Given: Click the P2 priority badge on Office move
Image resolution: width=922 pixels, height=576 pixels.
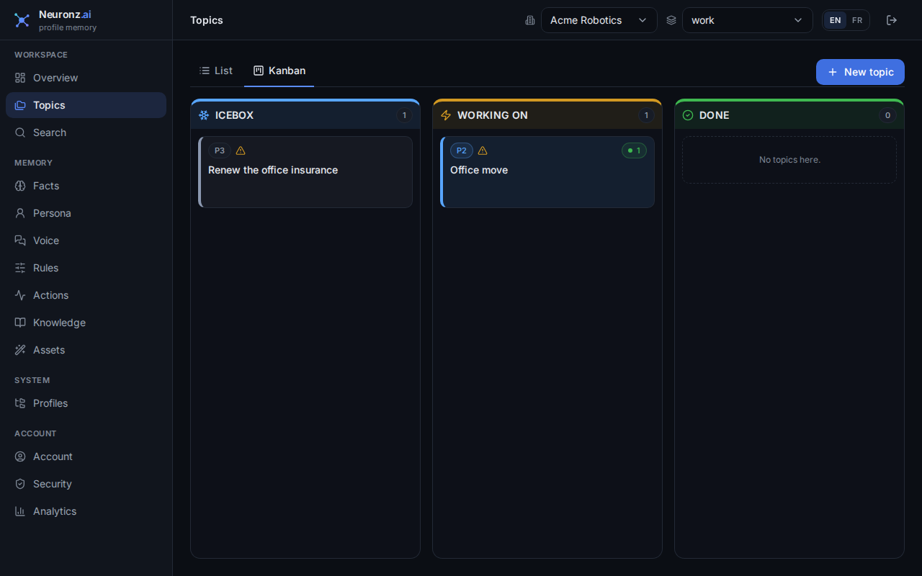Looking at the screenshot, I should [x=462, y=150].
